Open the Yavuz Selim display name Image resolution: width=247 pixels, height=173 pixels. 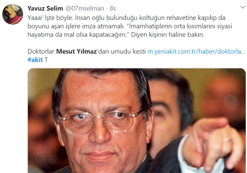pos(45,8)
